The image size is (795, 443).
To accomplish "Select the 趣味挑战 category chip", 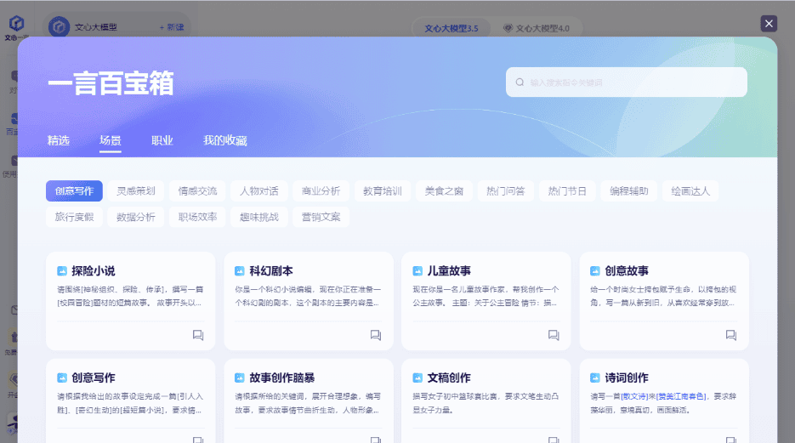I will (x=259, y=217).
